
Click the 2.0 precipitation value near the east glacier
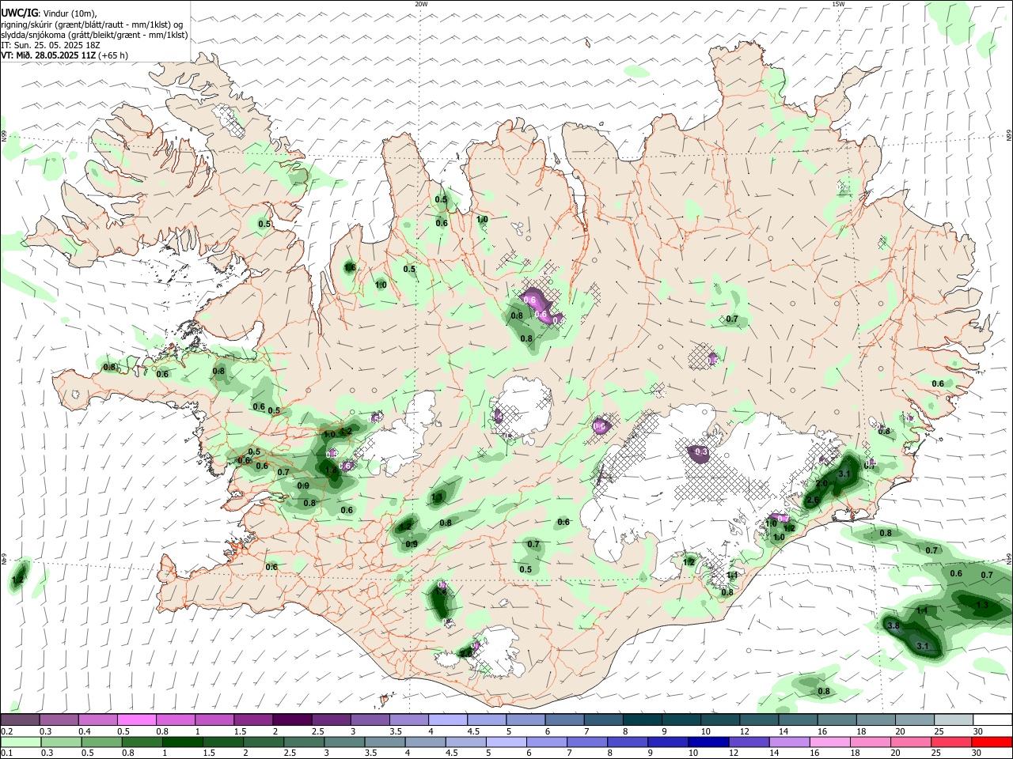tap(821, 483)
